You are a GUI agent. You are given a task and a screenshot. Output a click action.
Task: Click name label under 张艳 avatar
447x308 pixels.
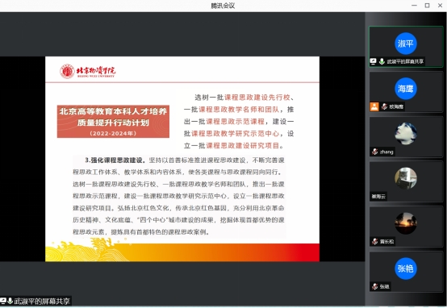(x=384, y=286)
